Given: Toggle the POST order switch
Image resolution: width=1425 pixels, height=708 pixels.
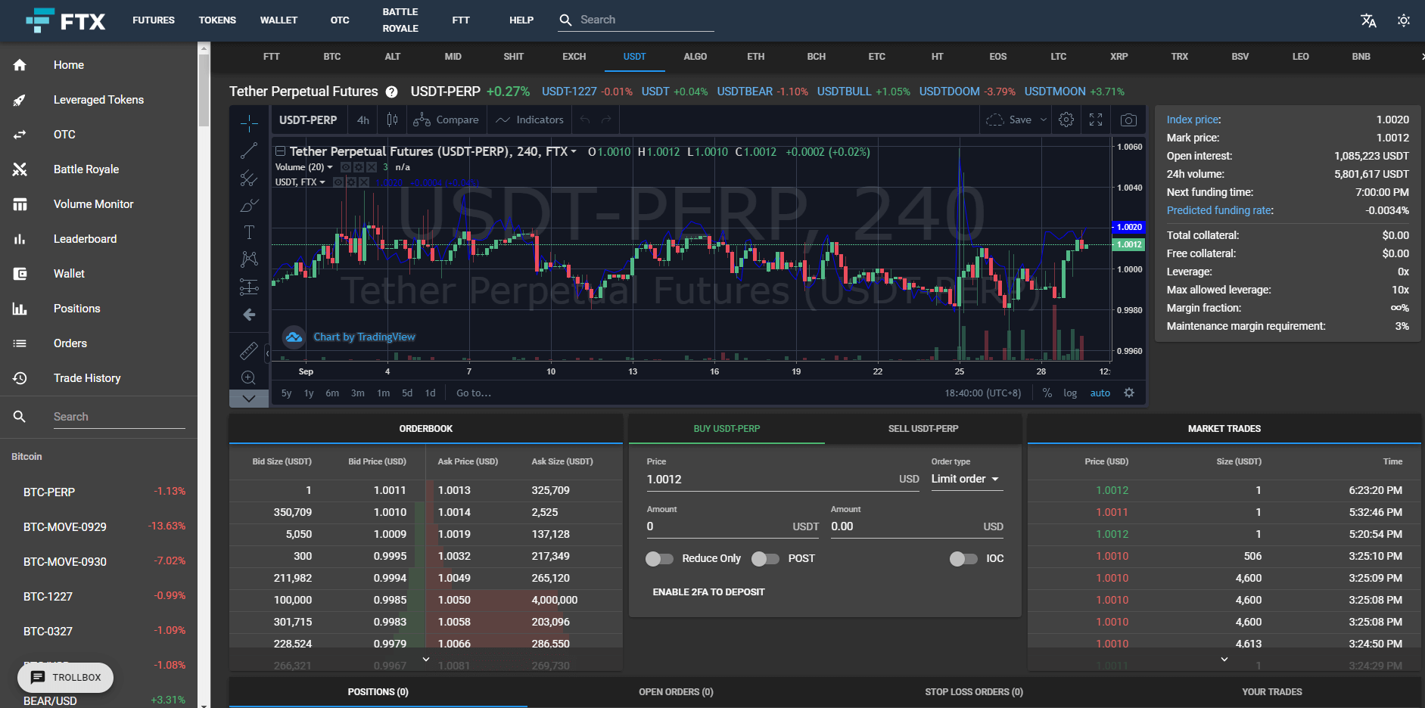Looking at the screenshot, I should (765, 558).
